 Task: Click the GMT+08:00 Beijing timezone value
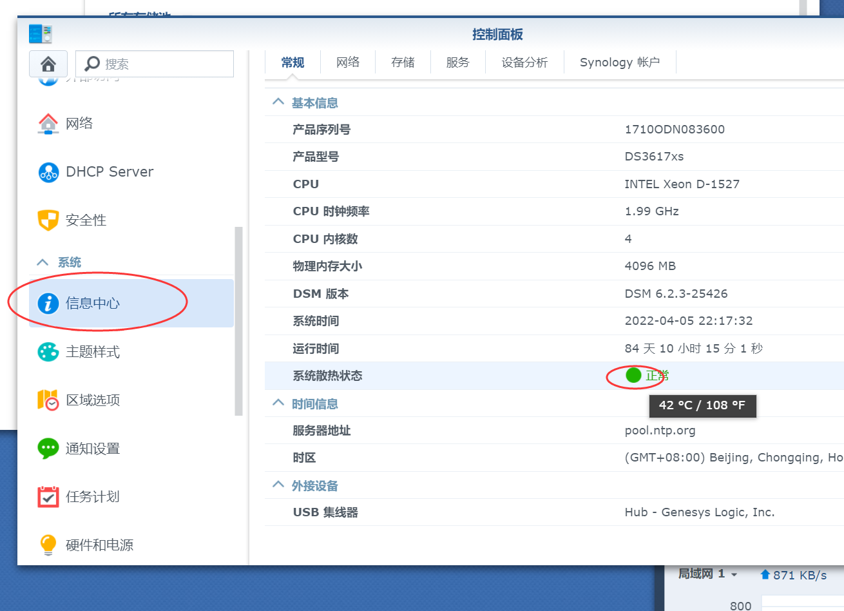[x=734, y=458]
